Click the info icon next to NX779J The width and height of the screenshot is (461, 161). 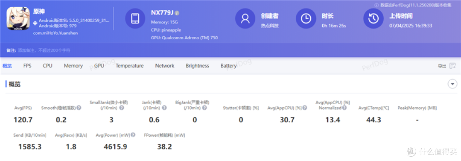point(177,13)
